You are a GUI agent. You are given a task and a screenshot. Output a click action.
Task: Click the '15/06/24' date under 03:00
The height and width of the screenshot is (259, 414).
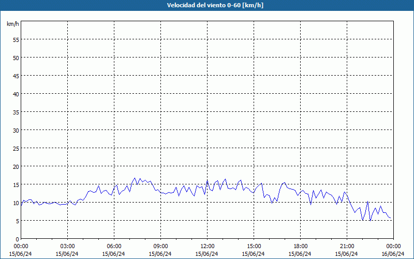[67, 254]
